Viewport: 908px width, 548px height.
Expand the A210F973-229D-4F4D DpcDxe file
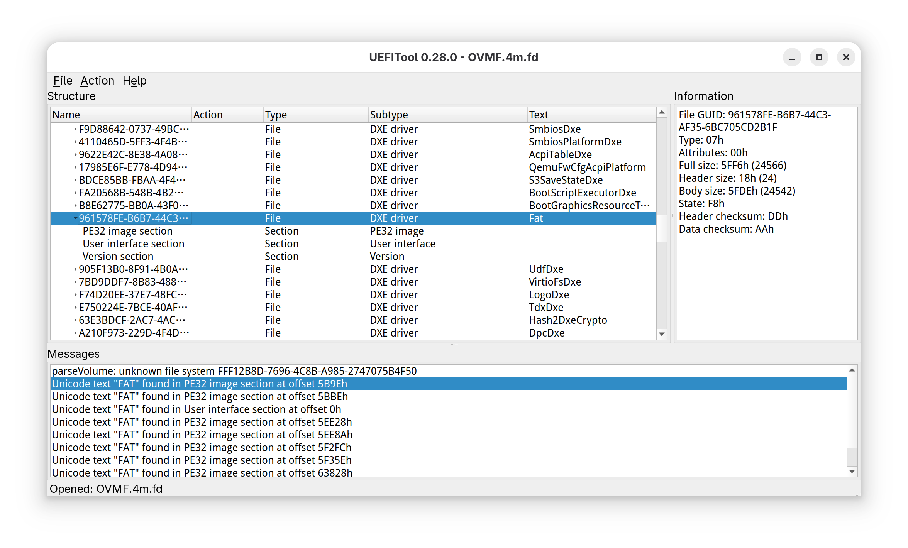point(75,333)
